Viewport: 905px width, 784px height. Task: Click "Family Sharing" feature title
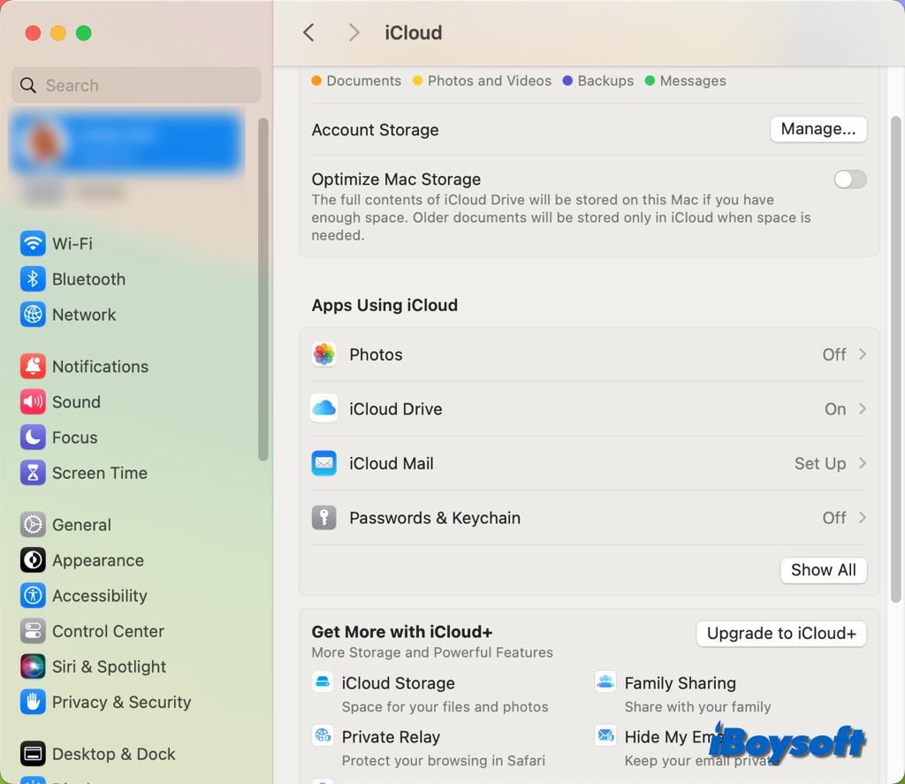point(680,683)
